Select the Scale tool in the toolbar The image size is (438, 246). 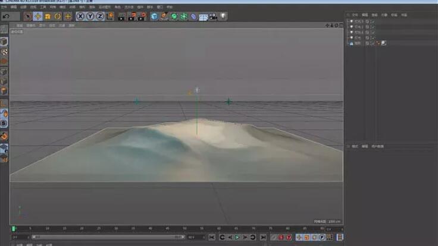coord(48,16)
